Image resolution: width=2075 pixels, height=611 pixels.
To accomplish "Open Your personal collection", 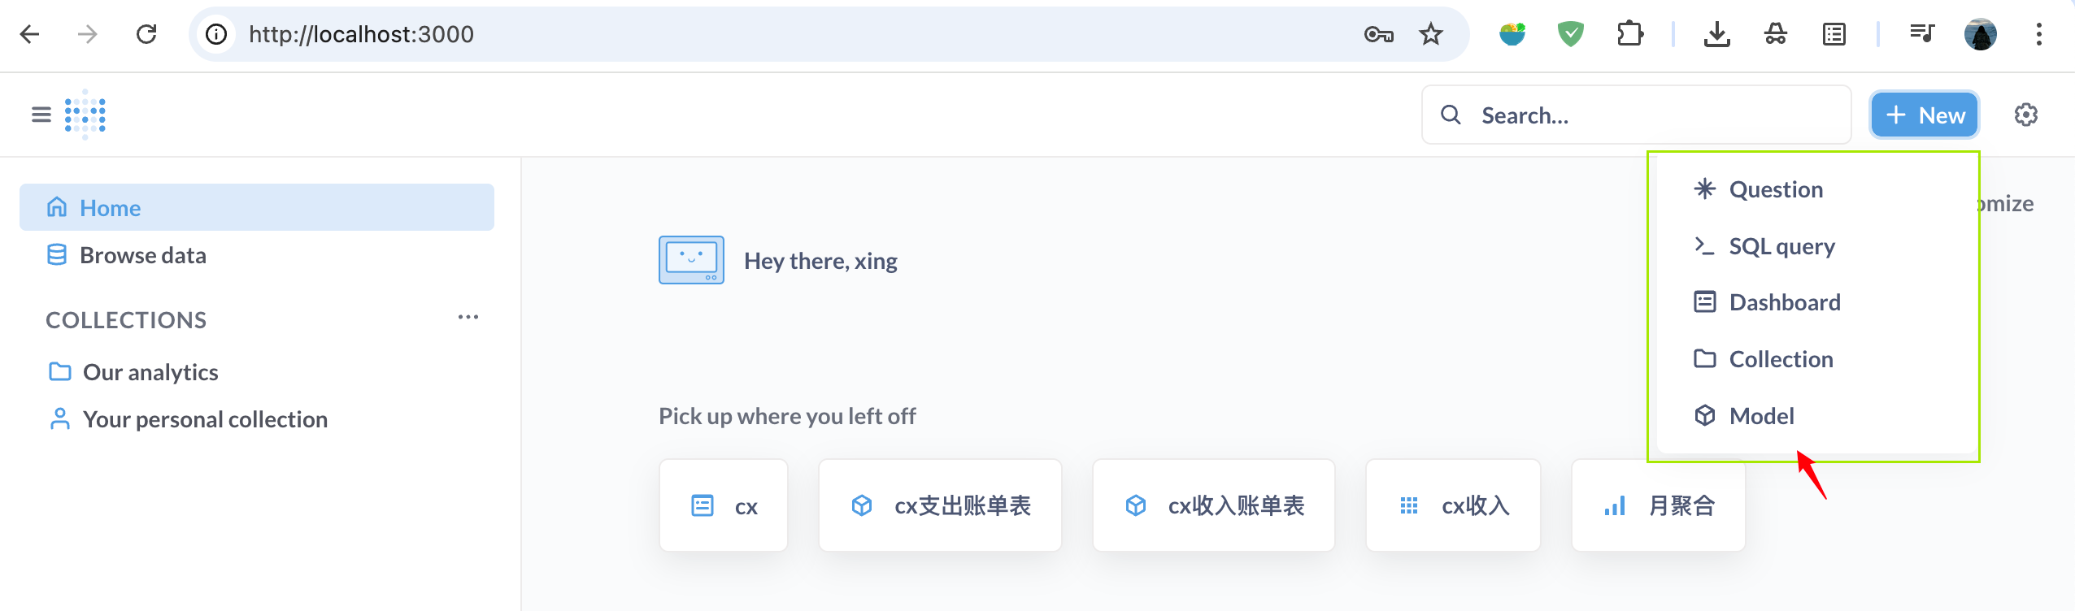I will click(x=205, y=419).
